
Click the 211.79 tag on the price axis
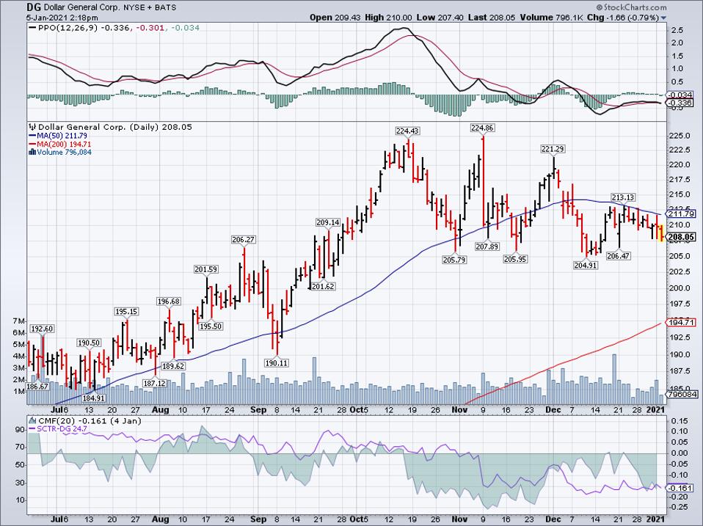click(682, 214)
